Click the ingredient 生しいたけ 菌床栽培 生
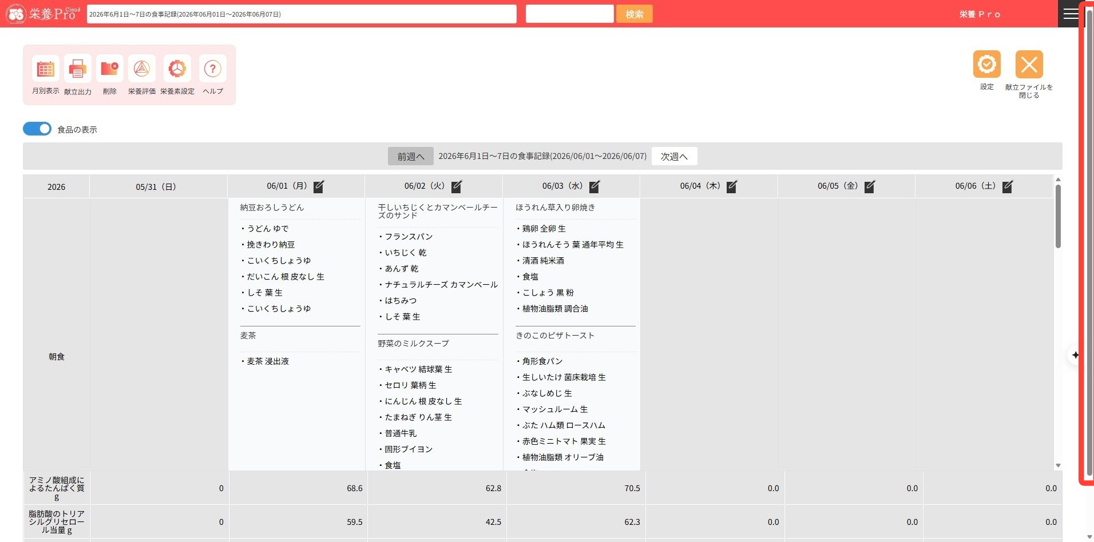This screenshot has height=542, width=1094. [x=564, y=377]
